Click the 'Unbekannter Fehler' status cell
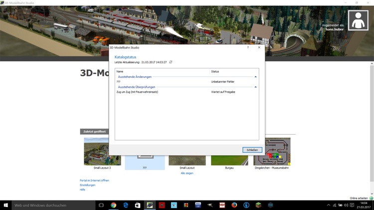This screenshot has width=374, height=210. (x=222, y=82)
